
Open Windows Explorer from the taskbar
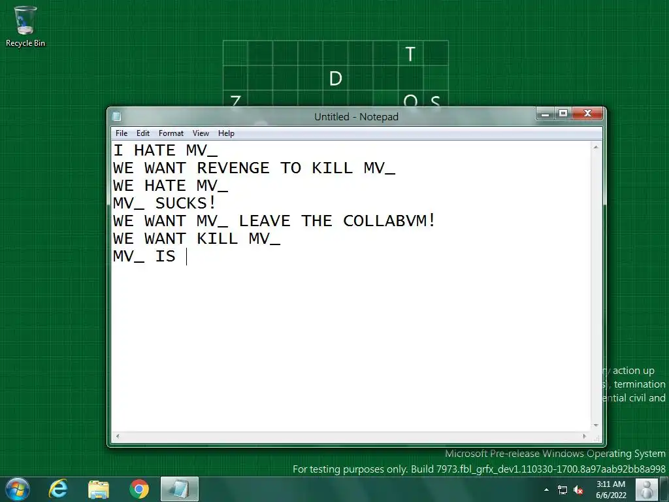[99, 489]
